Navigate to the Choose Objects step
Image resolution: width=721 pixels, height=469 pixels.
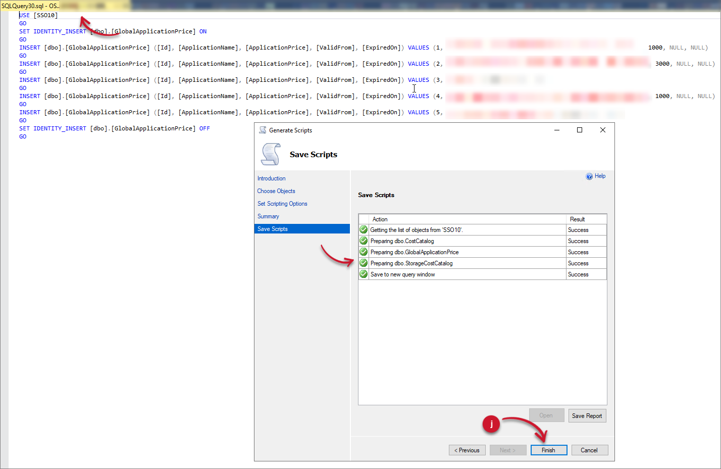pyautogui.click(x=276, y=191)
